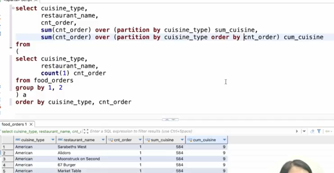
Task: Select result row number 1
Action: 7,147
